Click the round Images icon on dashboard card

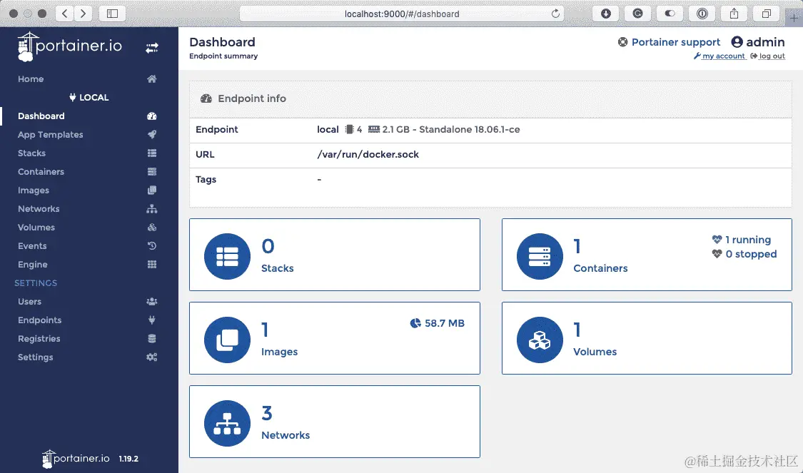[x=227, y=340]
